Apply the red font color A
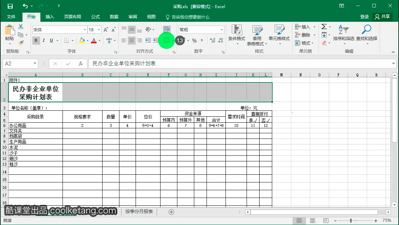This screenshot has height=225, width=399. tap(94, 40)
